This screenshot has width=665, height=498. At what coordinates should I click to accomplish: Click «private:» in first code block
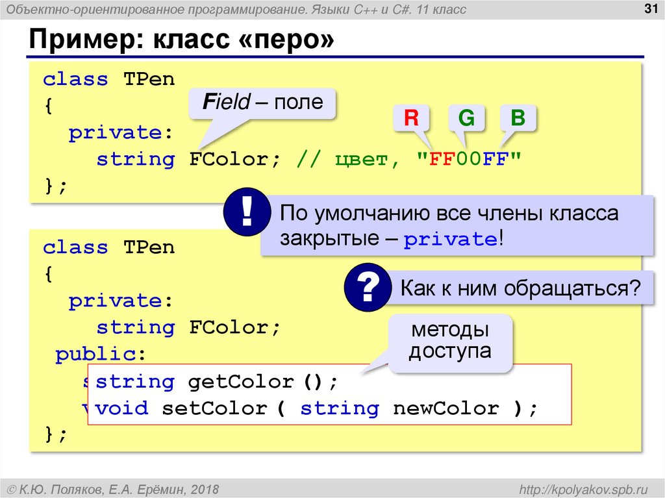pyautogui.click(x=121, y=132)
